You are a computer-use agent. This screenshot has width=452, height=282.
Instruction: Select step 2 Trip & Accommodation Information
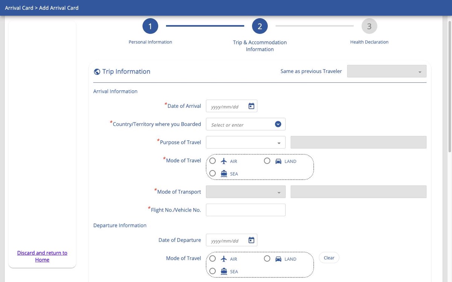tap(260, 26)
